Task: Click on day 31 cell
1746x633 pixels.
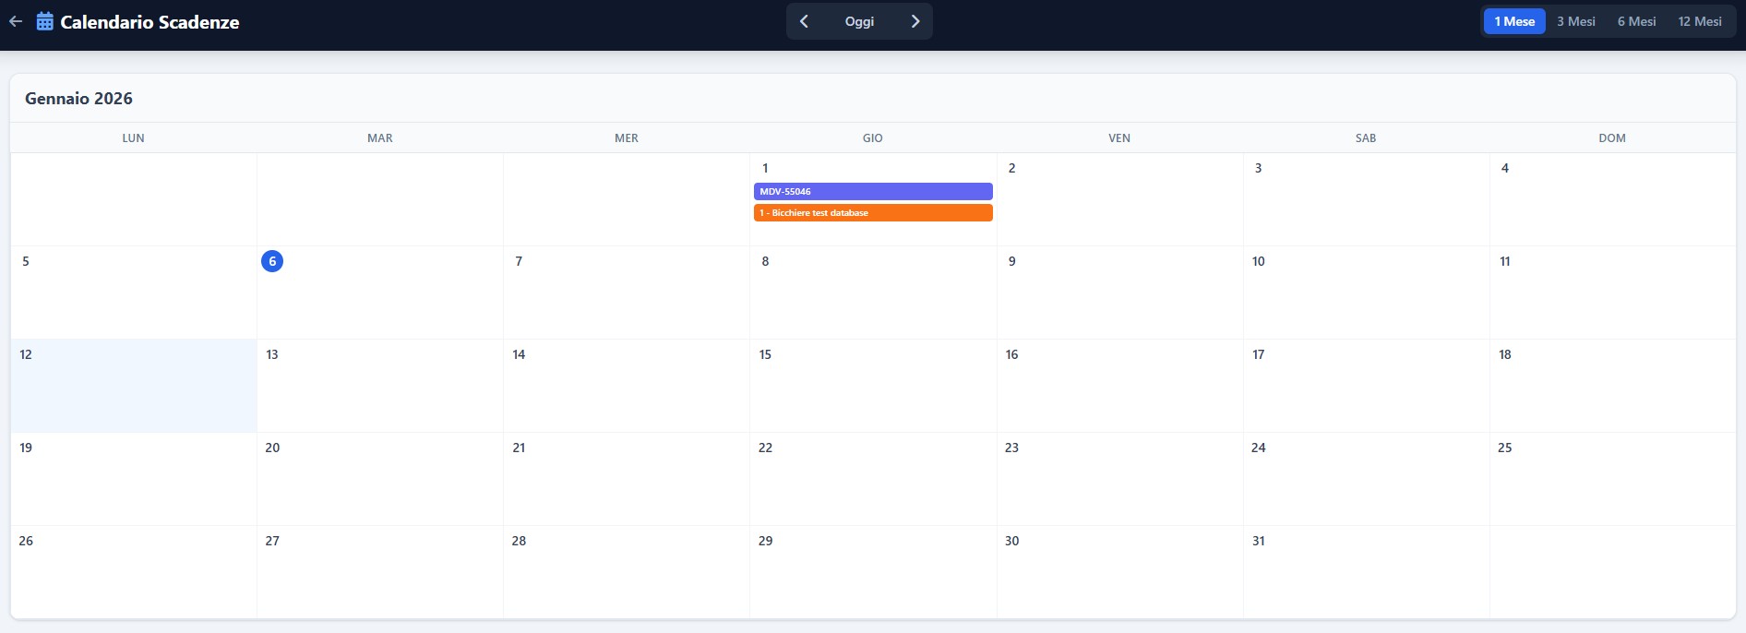Action: pyautogui.click(x=1365, y=572)
